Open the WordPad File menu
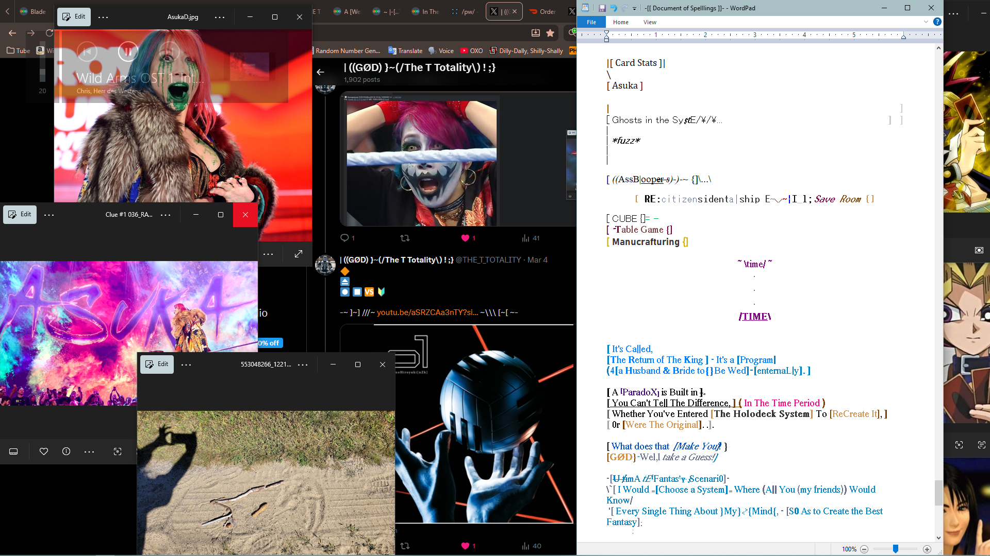Image resolution: width=990 pixels, height=556 pixels. pos(591,22)
